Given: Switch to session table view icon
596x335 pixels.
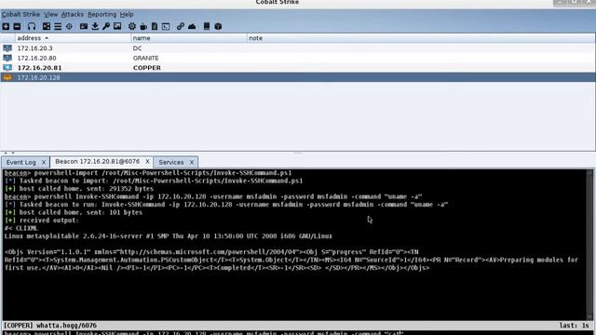Looking at the screenshot, I should tap(58, 27).
